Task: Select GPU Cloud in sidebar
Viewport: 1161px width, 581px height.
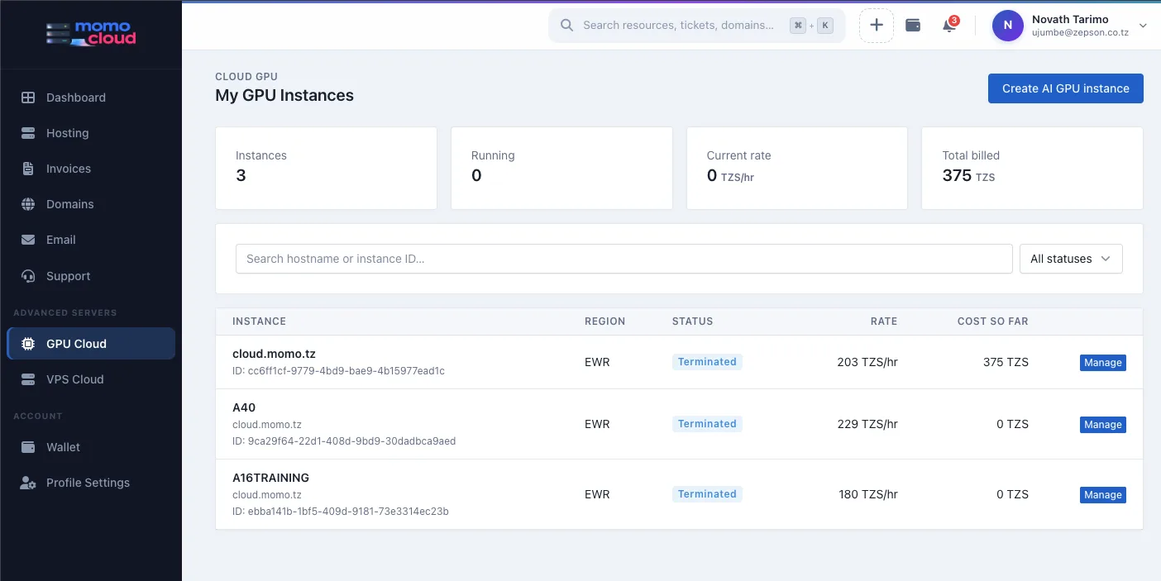Action: point(91,344)
